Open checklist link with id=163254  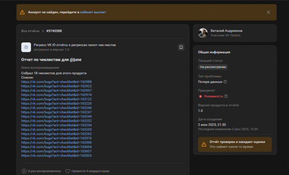(x=56, y=125)
